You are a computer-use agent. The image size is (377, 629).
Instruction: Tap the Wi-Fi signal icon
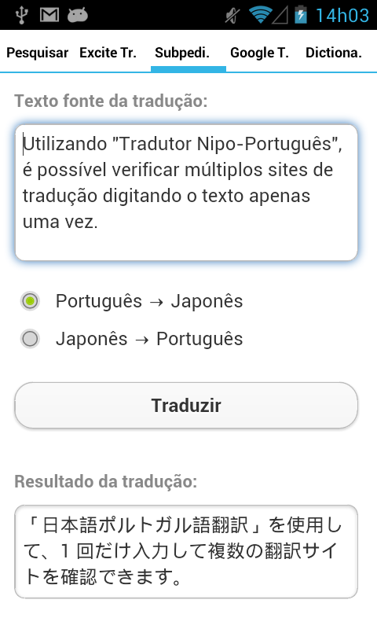(x=261, y=15)
